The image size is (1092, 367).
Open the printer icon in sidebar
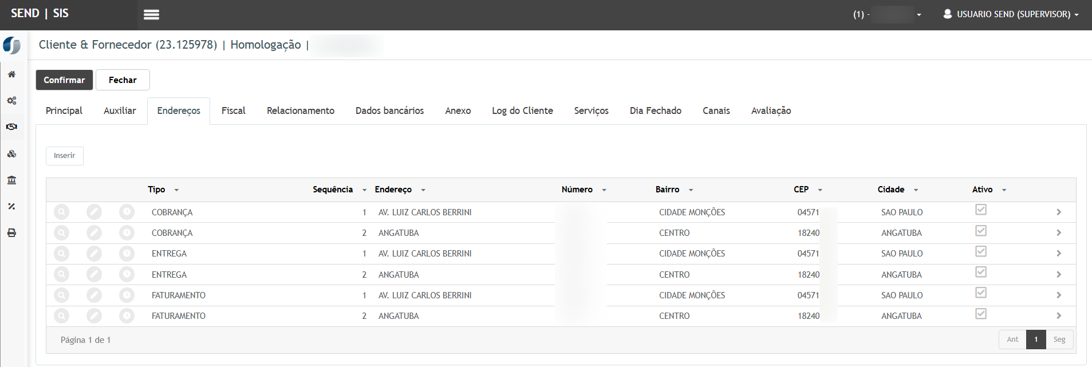(11, 233)
